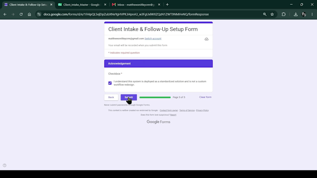Click the browser forward arrow
Image resolution: width=317 pixels, height=178 pixels.
point(13,14)
